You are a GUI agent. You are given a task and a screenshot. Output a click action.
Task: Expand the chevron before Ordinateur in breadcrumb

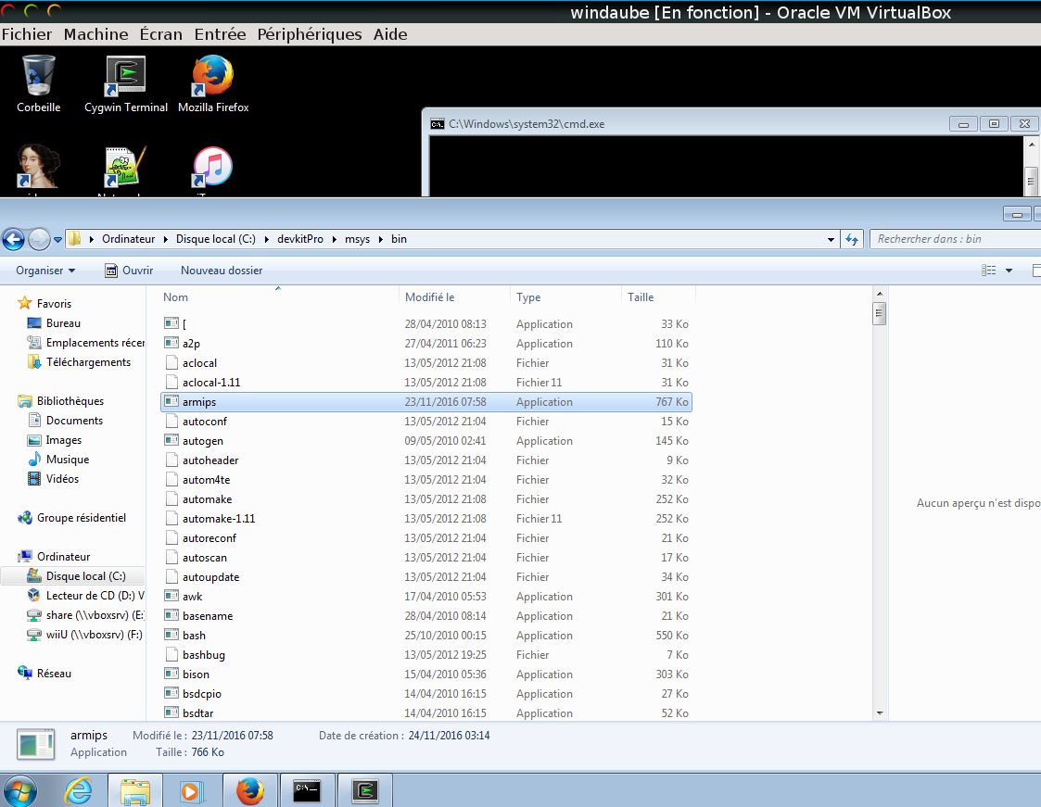(x=91, y=239)
